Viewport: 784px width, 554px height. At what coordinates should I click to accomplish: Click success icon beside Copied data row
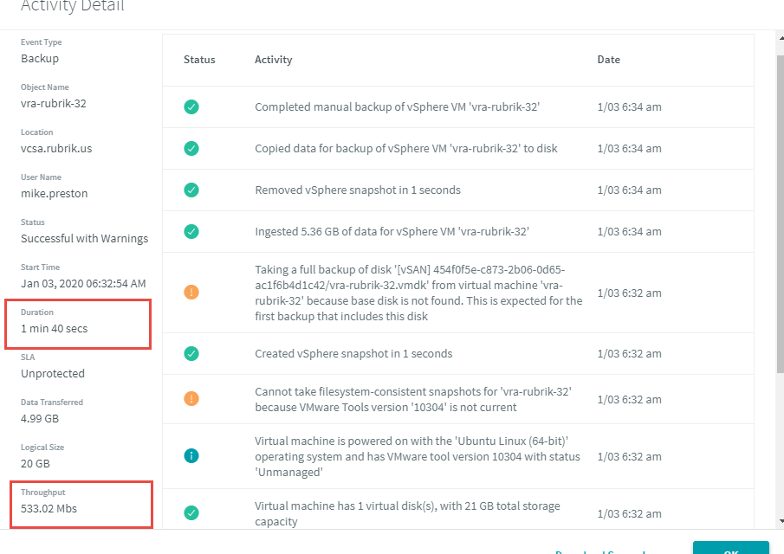click(x=191, y=148)
